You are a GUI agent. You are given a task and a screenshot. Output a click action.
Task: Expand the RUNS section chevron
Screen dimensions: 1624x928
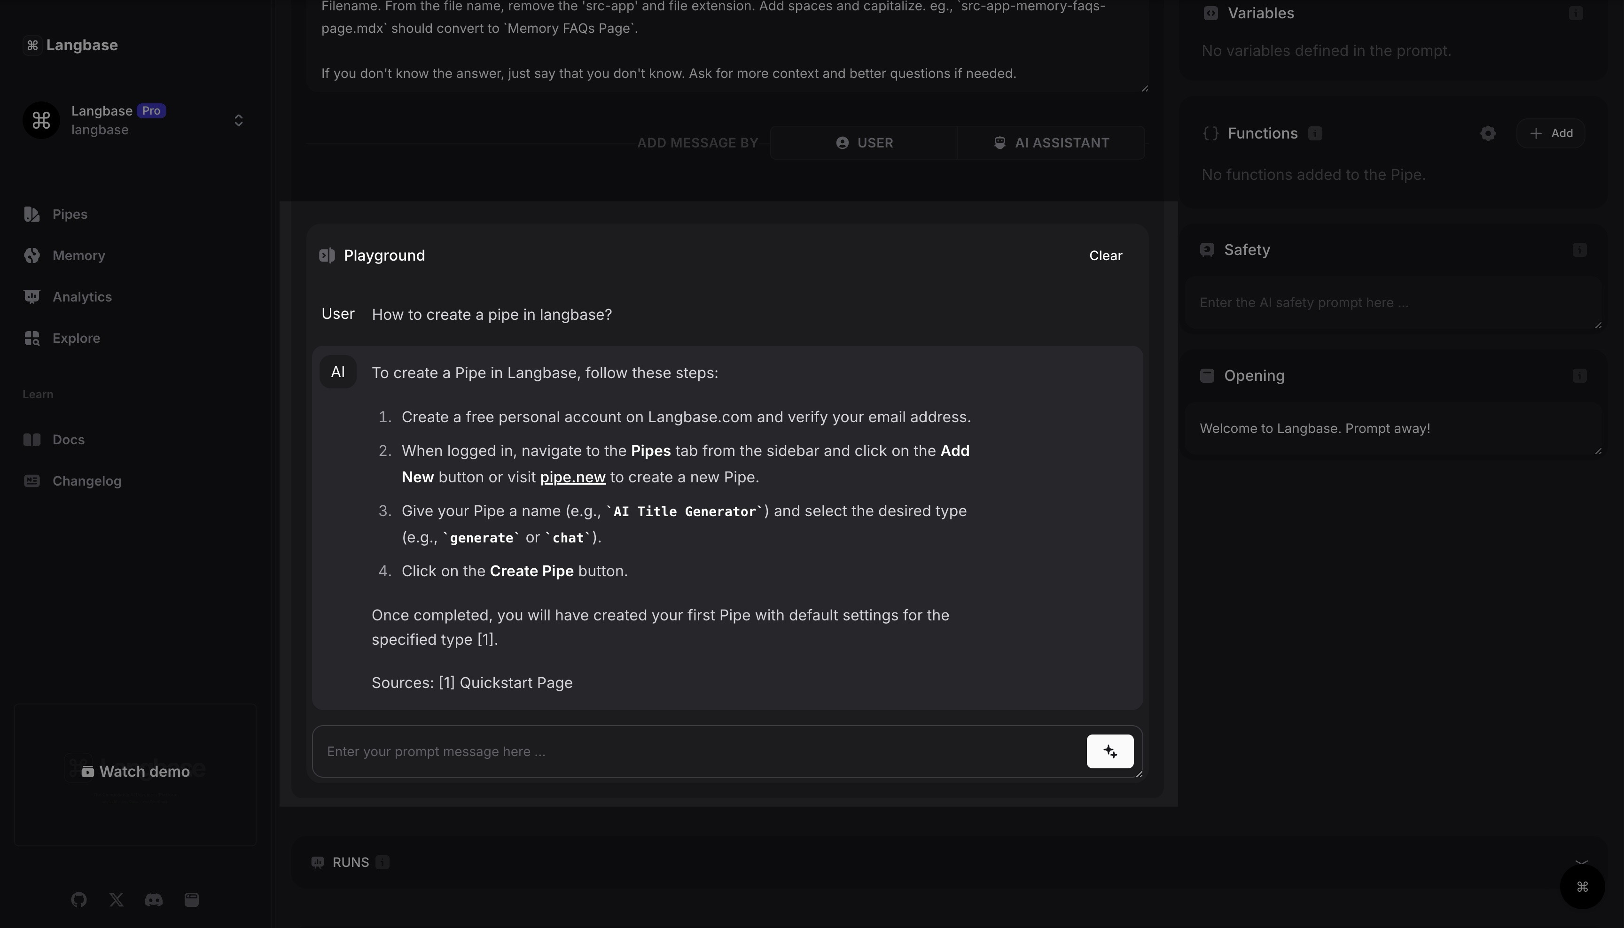click(1581, 860)
